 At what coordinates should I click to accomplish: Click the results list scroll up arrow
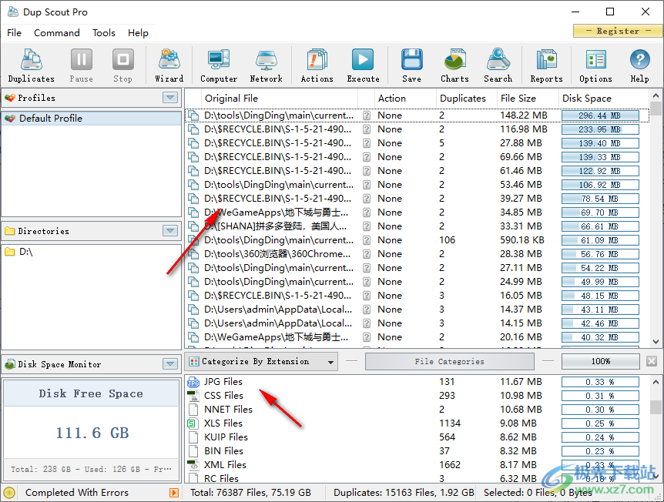point(656,95)
